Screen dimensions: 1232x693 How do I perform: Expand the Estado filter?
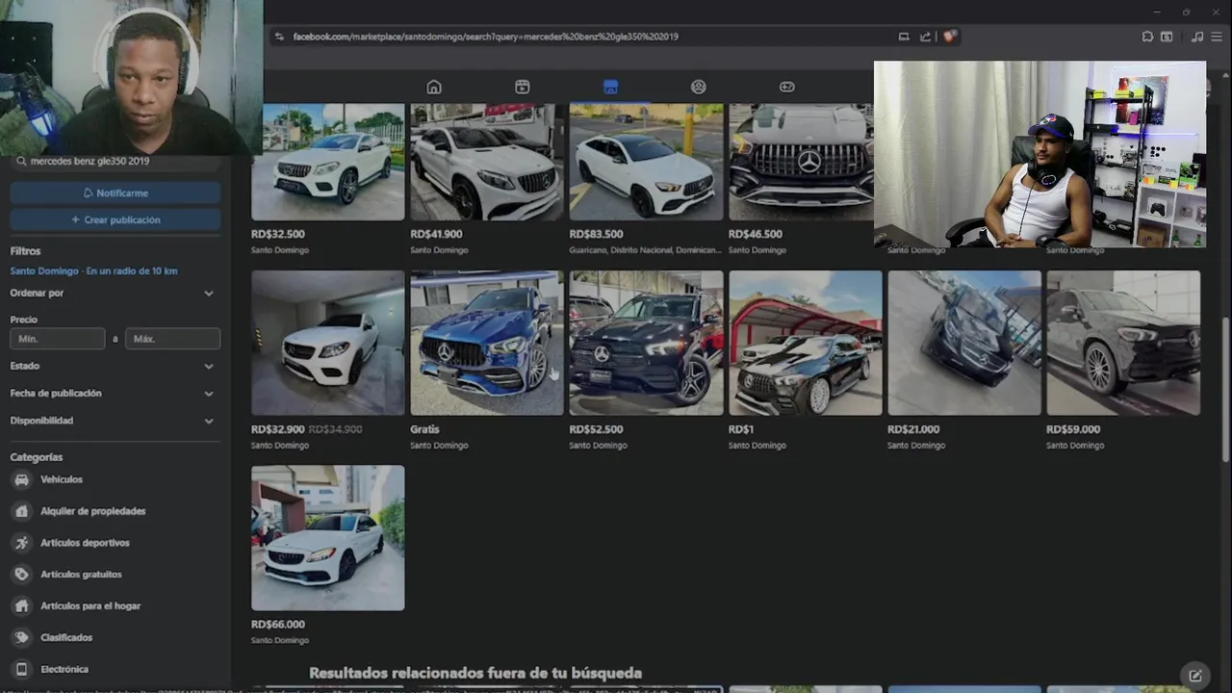(x=115, y=366)
